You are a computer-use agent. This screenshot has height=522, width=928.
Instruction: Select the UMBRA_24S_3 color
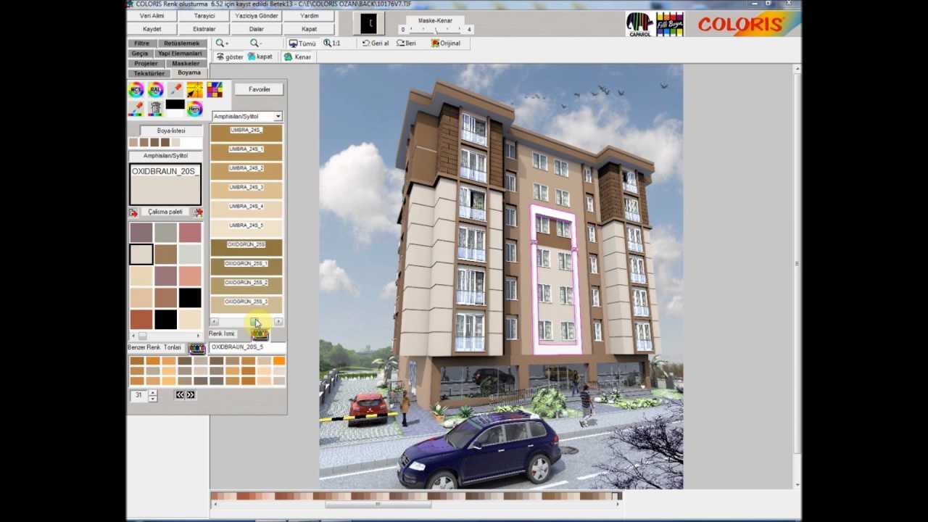(x=246, y=189)
